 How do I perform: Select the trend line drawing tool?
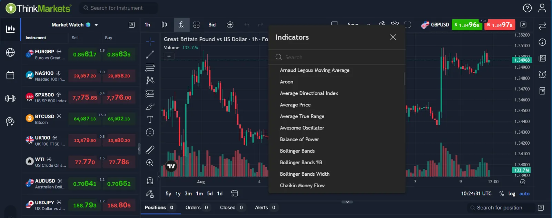[150, 54]
